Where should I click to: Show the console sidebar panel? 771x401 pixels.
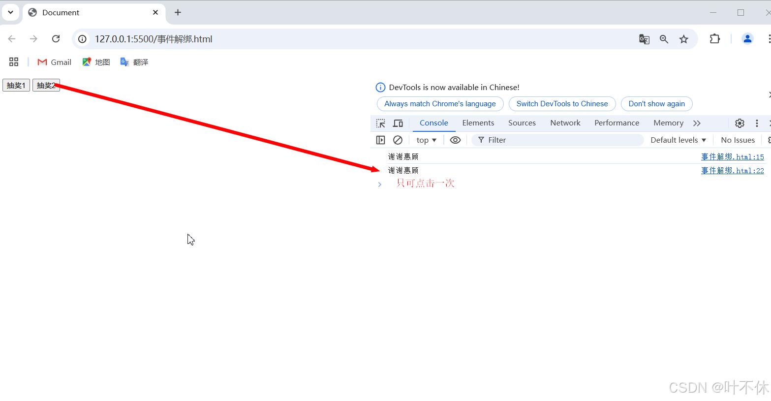380,140
